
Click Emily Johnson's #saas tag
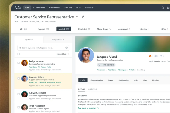click(x=43, y=67)
